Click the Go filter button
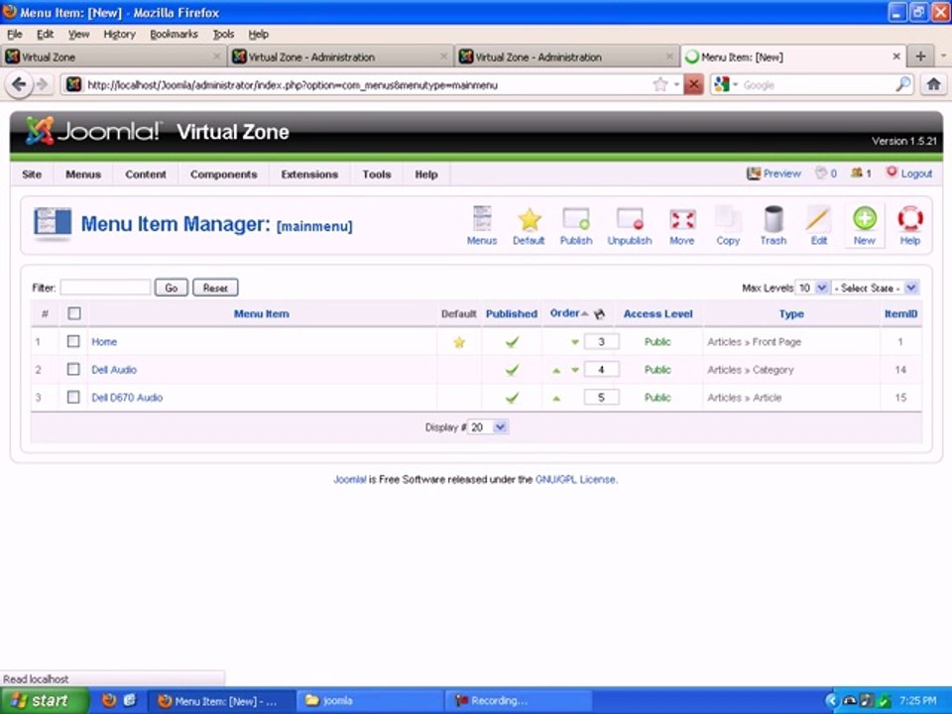952x714 pixels. pos(172,288)
